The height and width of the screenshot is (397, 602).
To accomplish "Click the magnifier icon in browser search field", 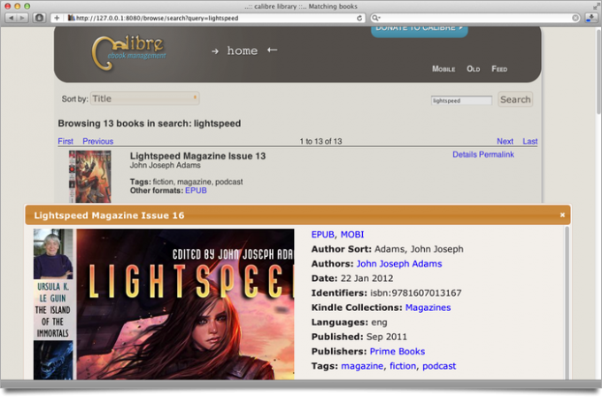I will 376,18.
